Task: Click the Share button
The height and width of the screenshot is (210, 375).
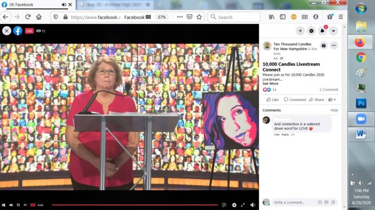Action: tap(317, 100)
